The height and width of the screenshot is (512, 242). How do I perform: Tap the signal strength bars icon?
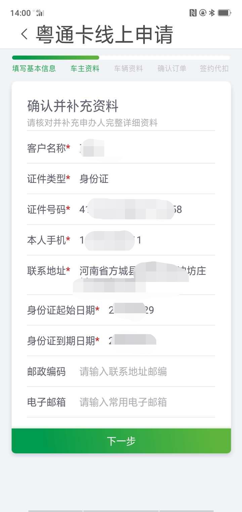40,14
